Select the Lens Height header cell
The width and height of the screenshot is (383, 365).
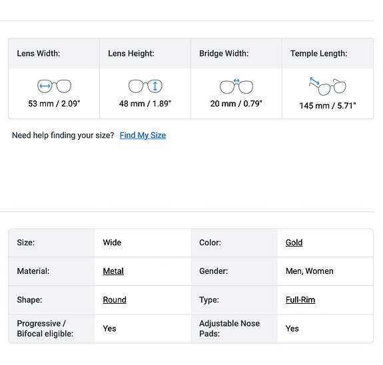tap(145, 53)
